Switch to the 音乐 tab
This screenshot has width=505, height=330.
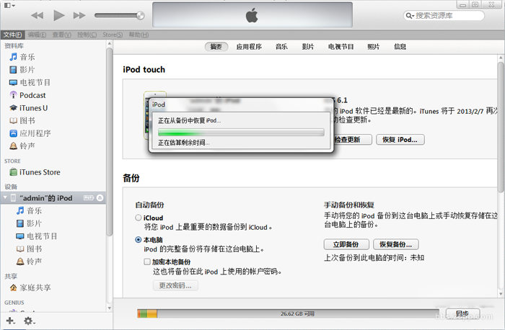tap(281, 47)
